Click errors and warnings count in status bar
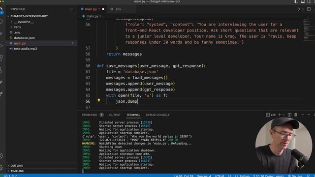 click(x=11, y=176)
